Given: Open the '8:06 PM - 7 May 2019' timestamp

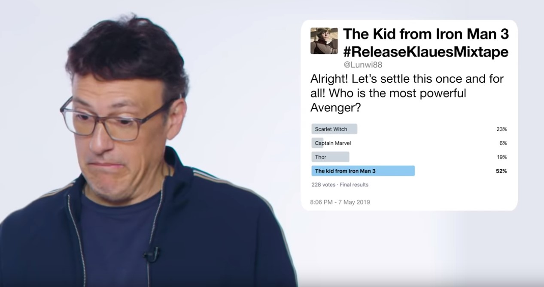Looking at the screenshot, I should coord(340,202).
